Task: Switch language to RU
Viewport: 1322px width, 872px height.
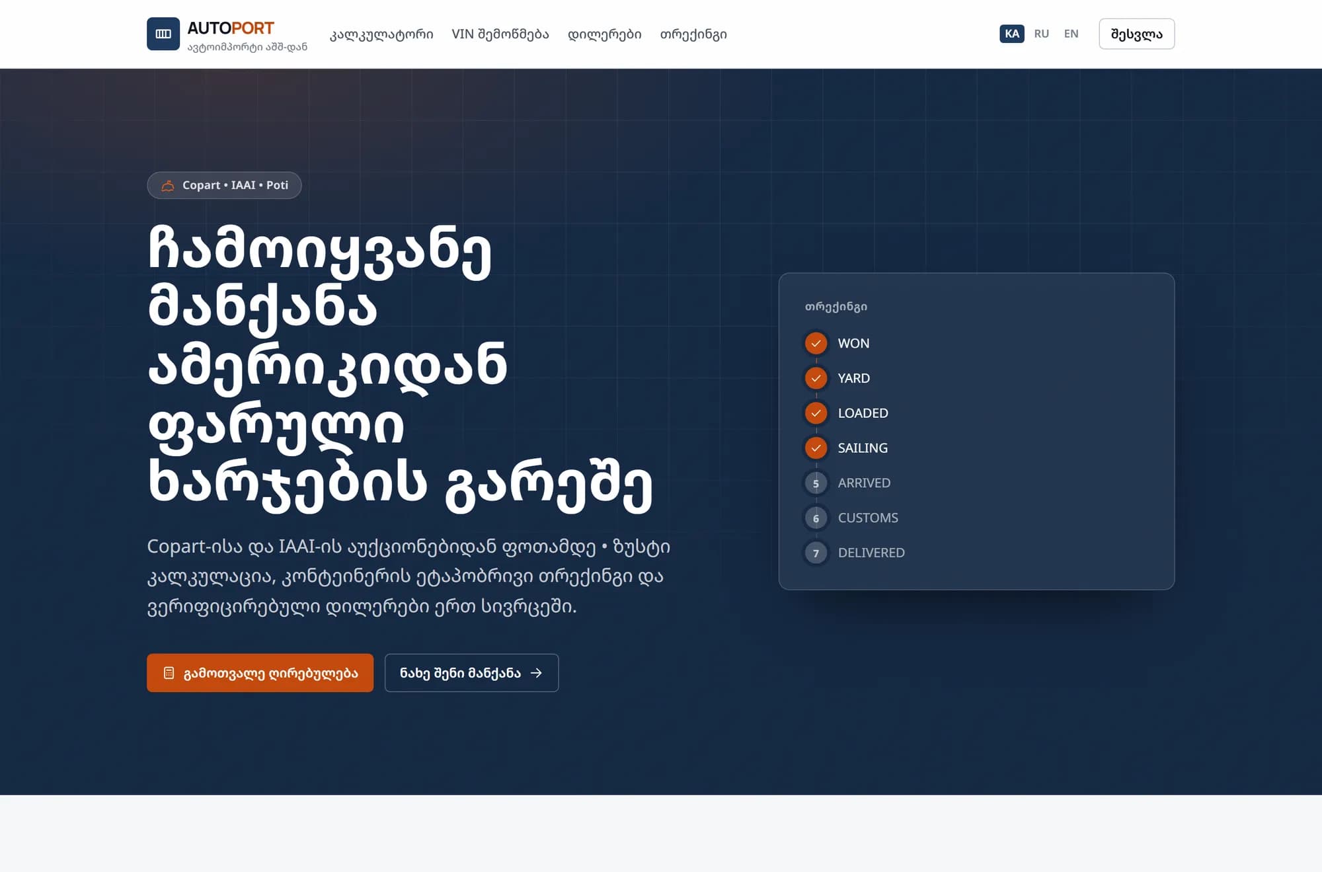Action: [1042, 34]
